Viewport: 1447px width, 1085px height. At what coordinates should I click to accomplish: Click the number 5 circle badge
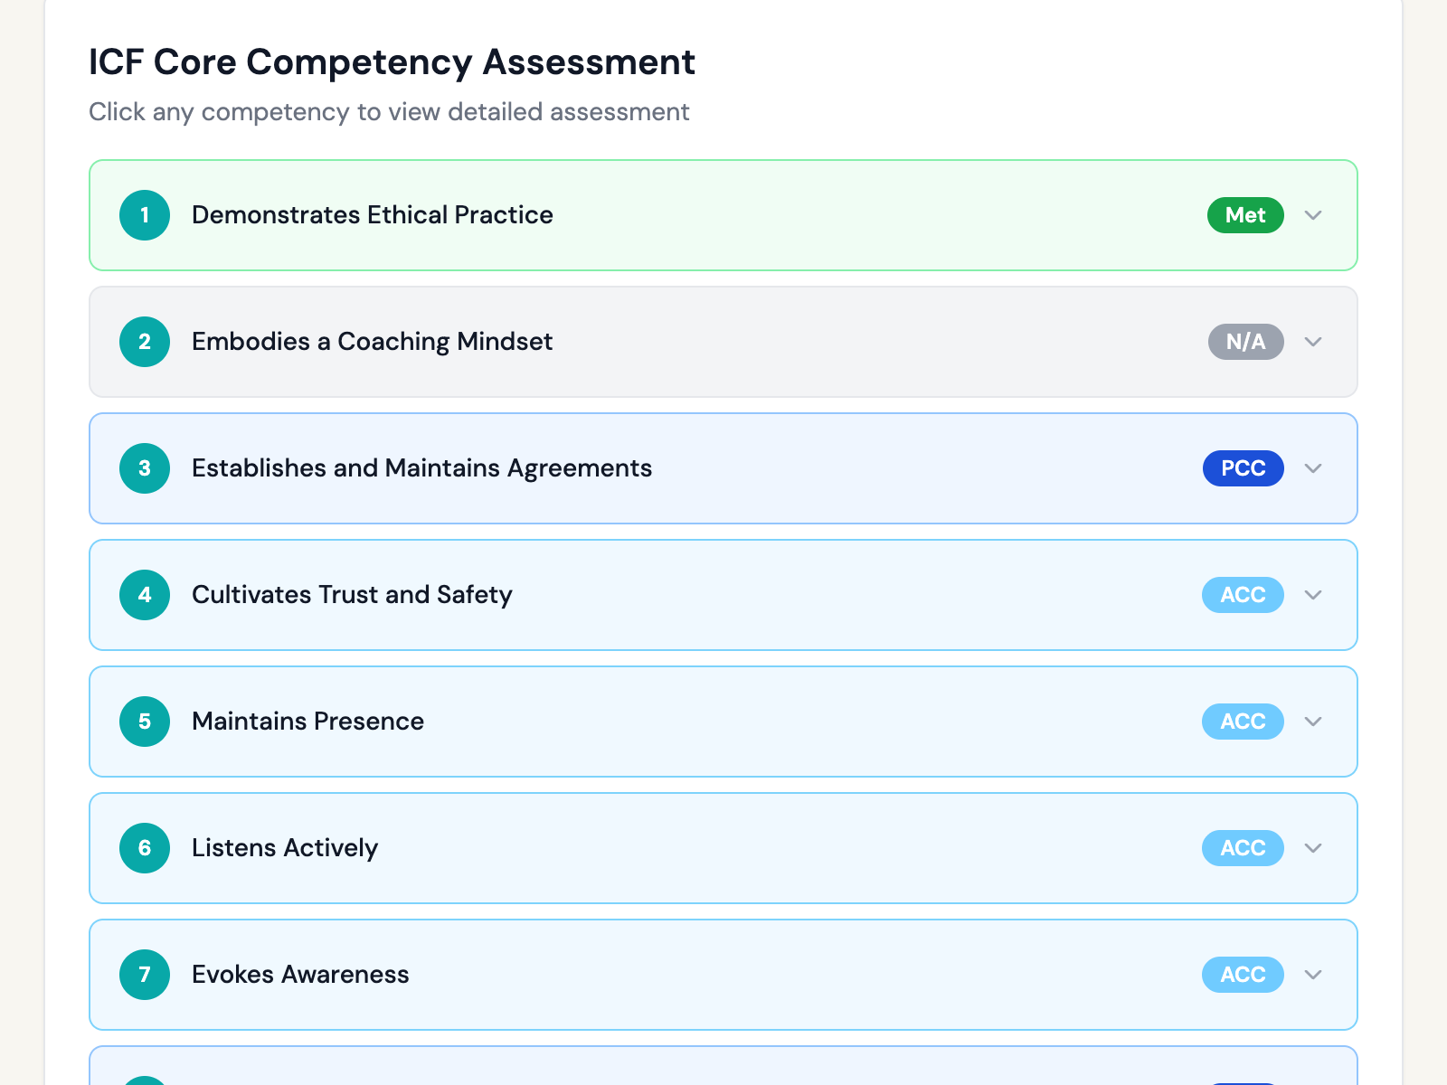point(145,722)
